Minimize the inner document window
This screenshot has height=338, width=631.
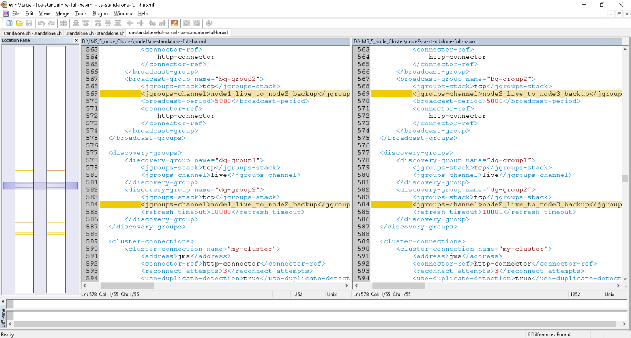611,14
